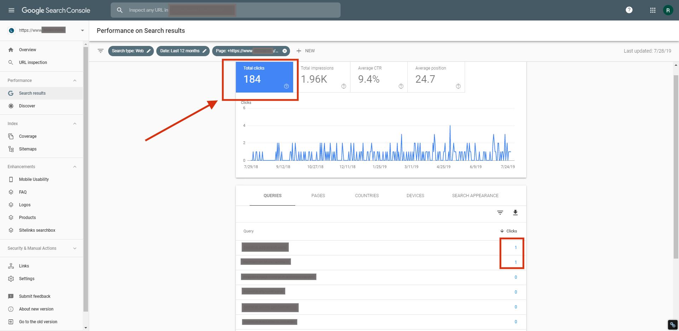Image resolution: width=679 pixels, height=331 pixels.
Task: Expand Security & Manual Actions section
Action: pos(75,248)
